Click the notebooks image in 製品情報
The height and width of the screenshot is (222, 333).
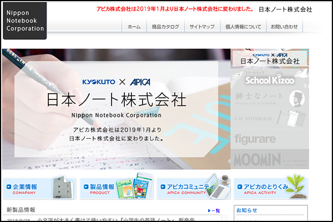134,186
